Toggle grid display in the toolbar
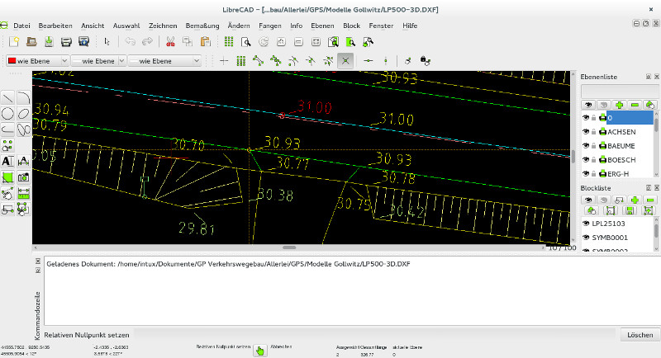661x358 pixels. (x=229, y=41)
